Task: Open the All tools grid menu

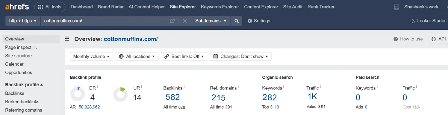Action: (x=50, y=7)
